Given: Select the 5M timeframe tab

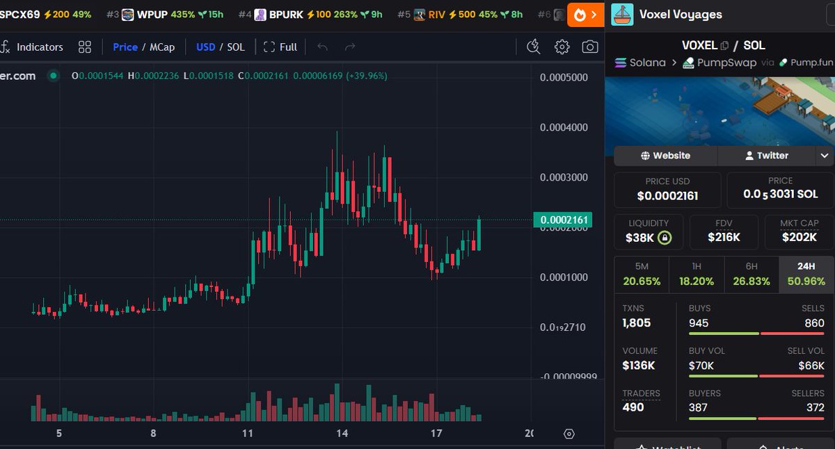Looking at the screenshot, I should click(642, 275).
